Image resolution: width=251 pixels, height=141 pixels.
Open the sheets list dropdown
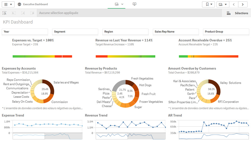223,4
